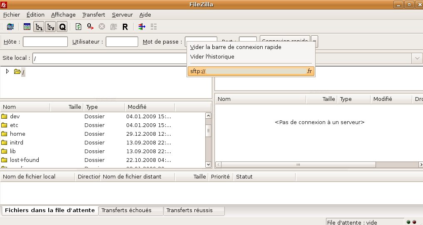The height and width of the screenshot is (225, 423).
Task: Toggle the transfer queue display icon
Action: click(62, 27)
